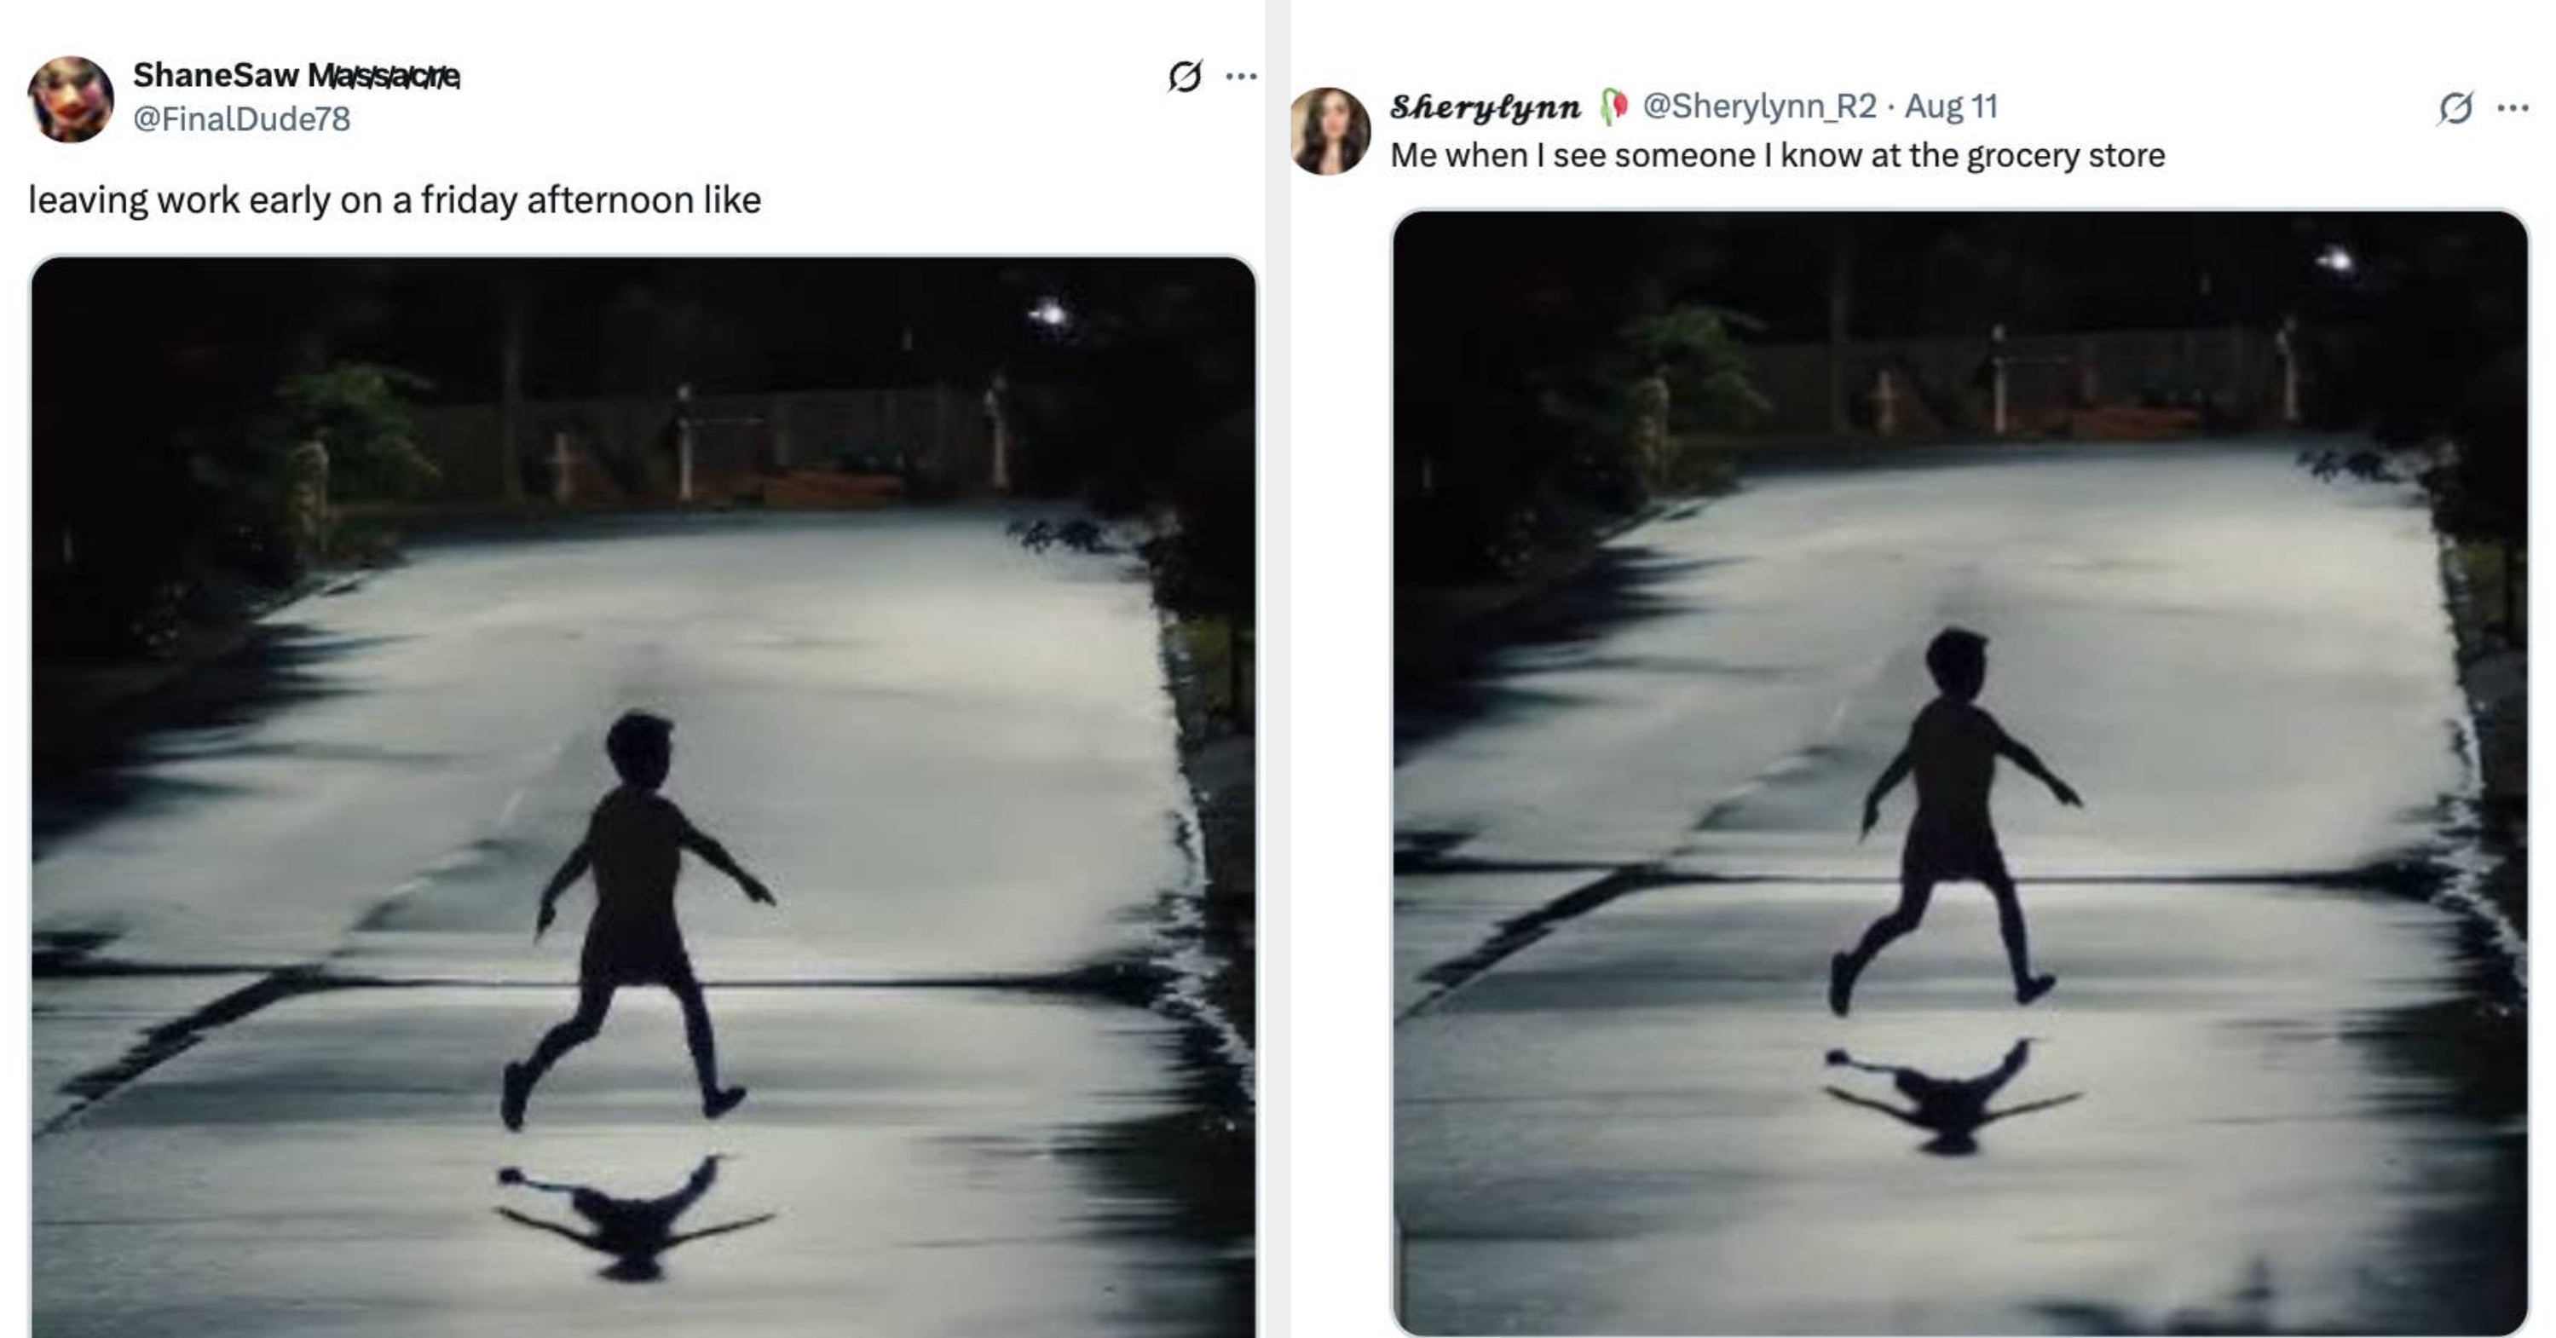Viewport: 2556px width, 1338px height.
Task: Click the @FinalDude78 handle
Action: tap(241, 119)
